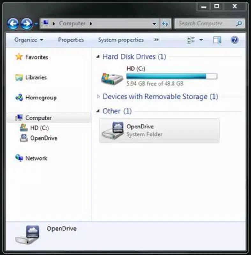Refresh the Computer view
This screenshot has height=255, width=251.
[165, 24]
